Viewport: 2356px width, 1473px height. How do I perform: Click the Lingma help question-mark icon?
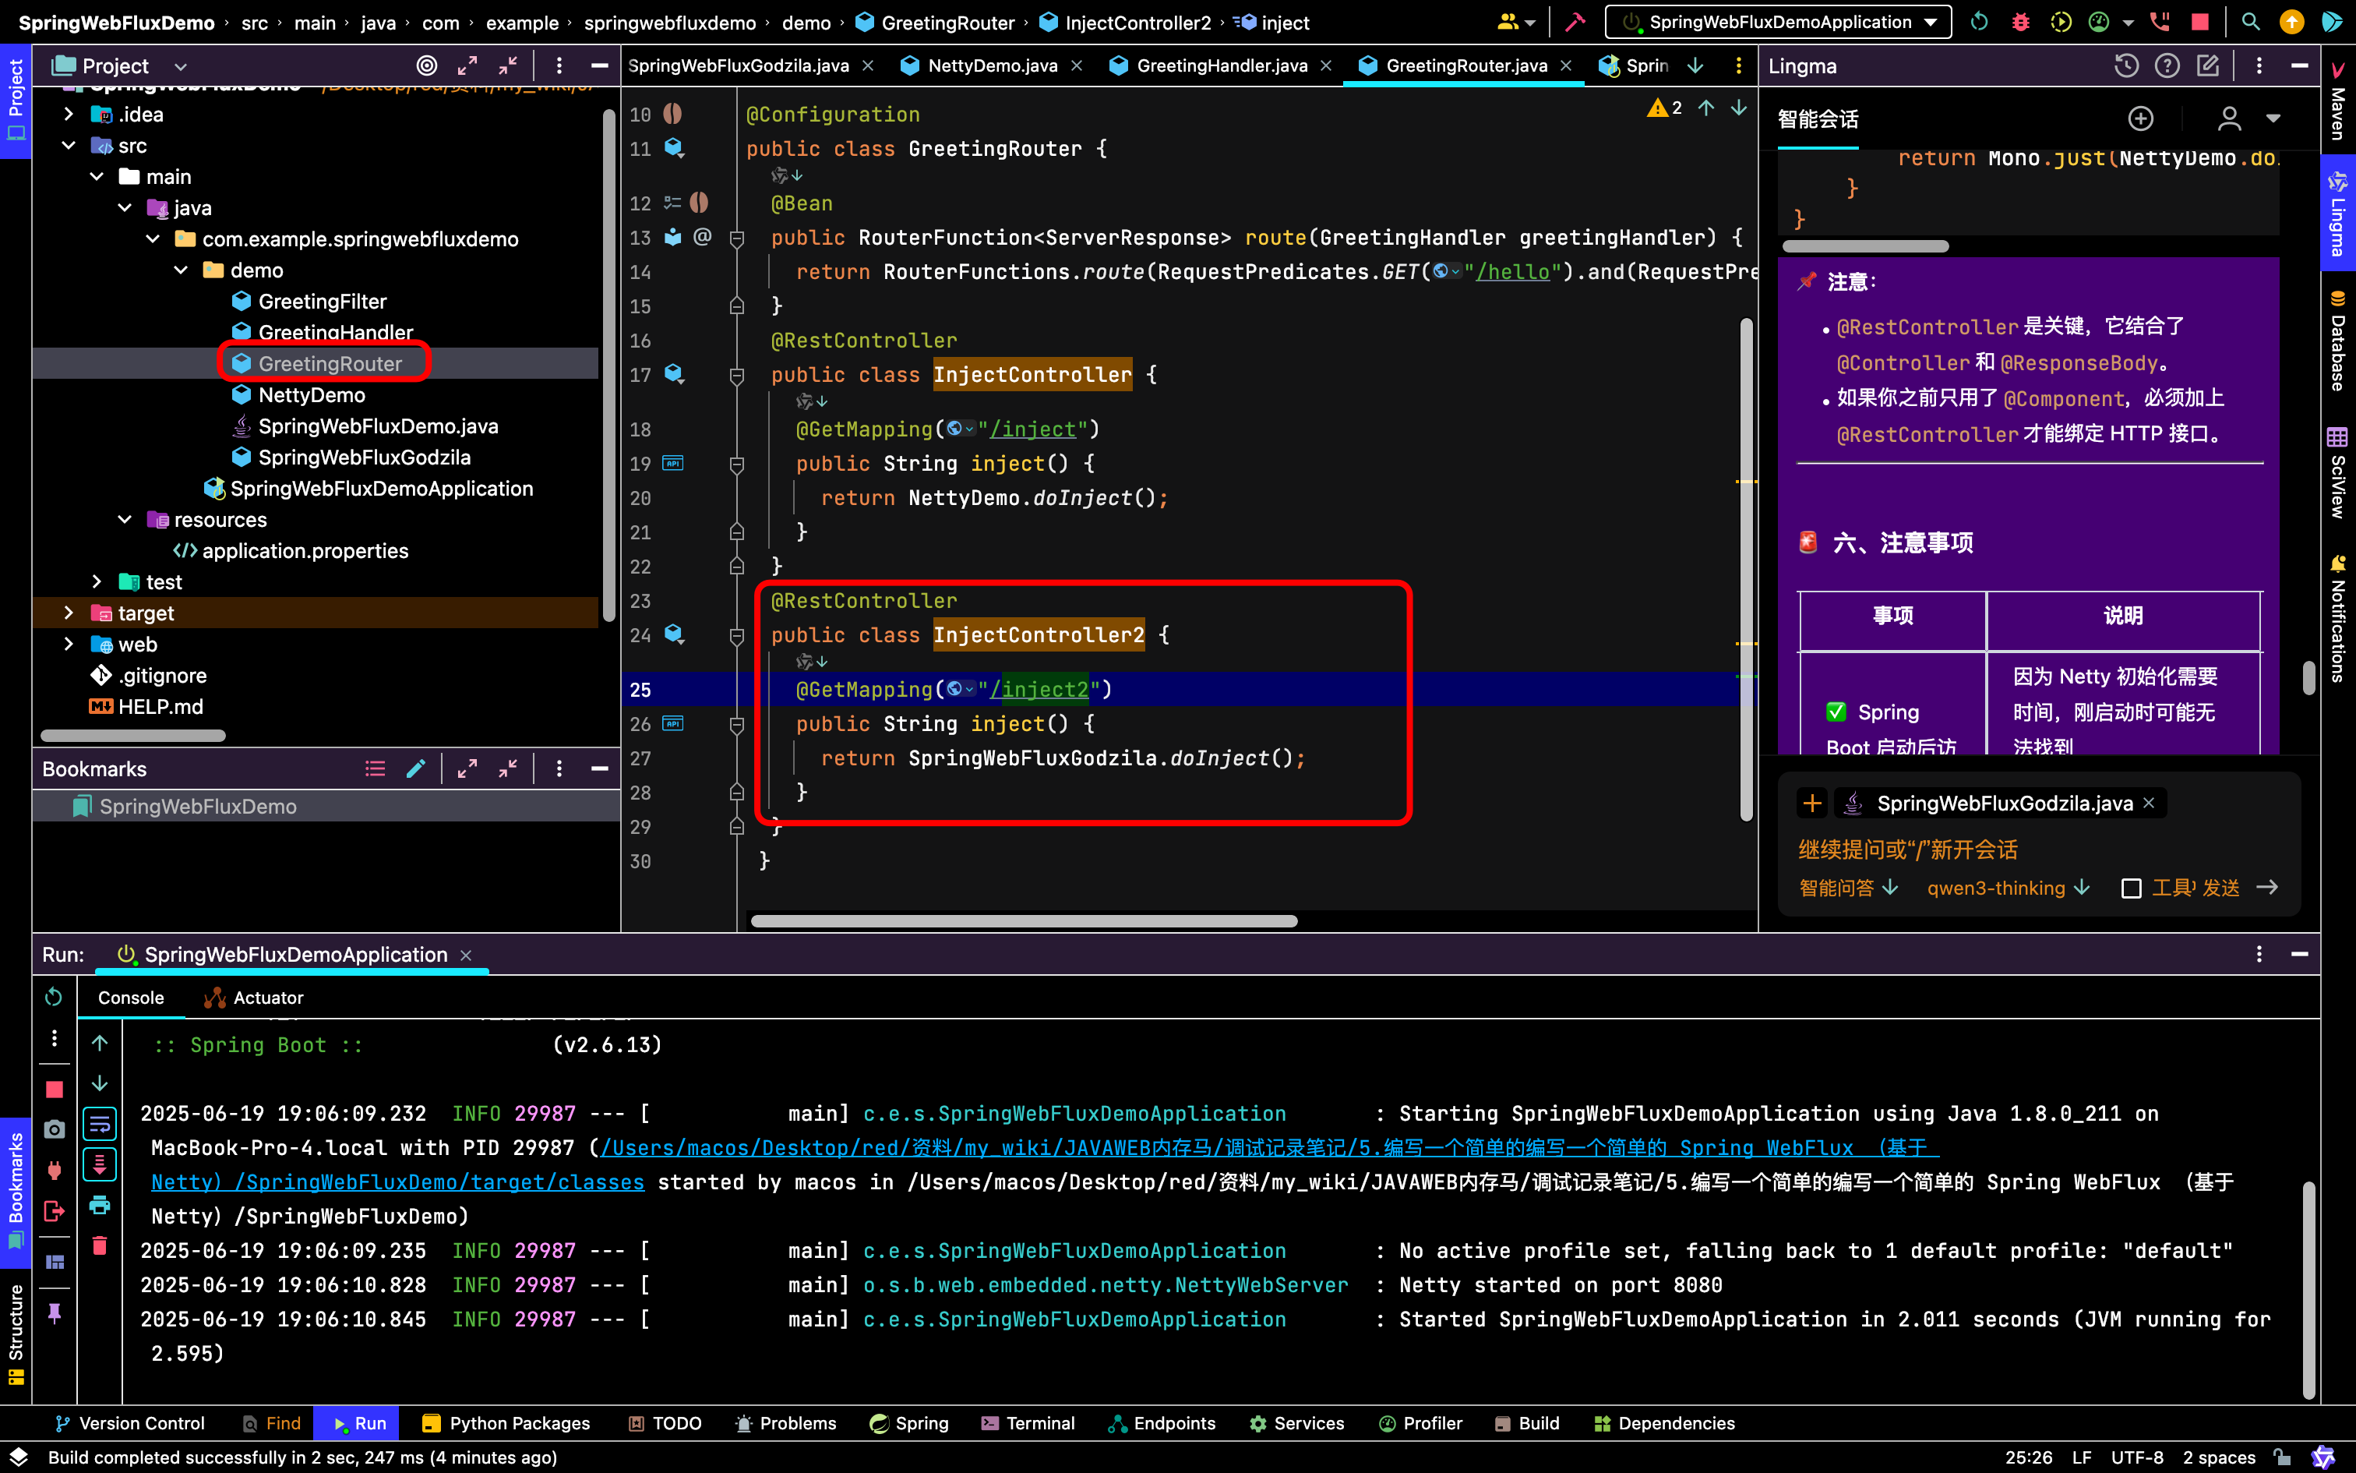click(2167, 65)
